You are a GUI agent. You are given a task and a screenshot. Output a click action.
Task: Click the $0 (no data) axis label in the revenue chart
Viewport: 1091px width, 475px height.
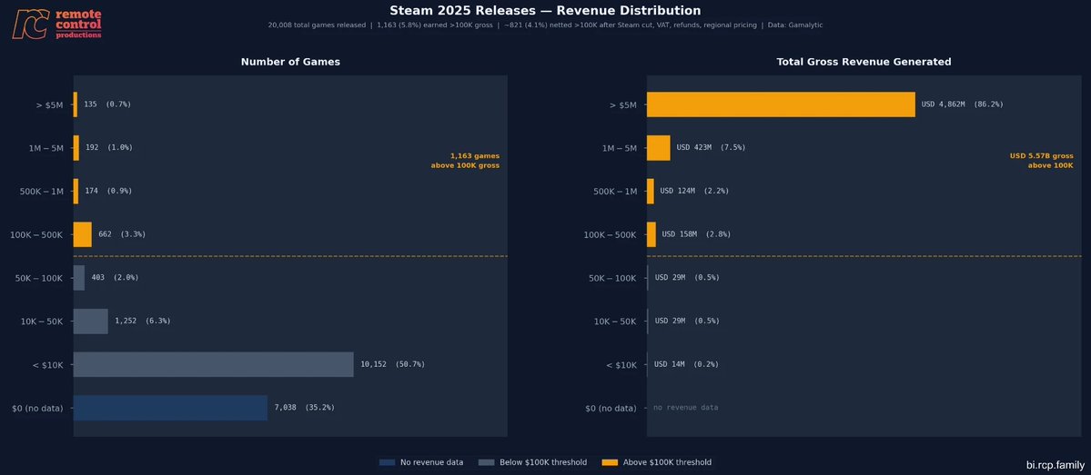click(x=611, y=409)
